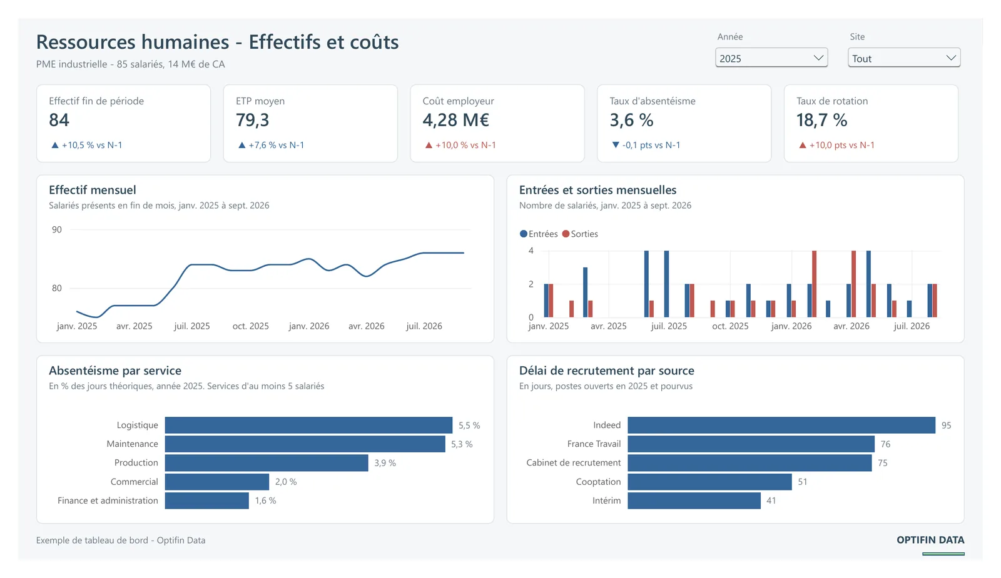Click the Cabinet de recrutement bar
The width and height of the screenshot is (1001, 578).
(749, 463)
